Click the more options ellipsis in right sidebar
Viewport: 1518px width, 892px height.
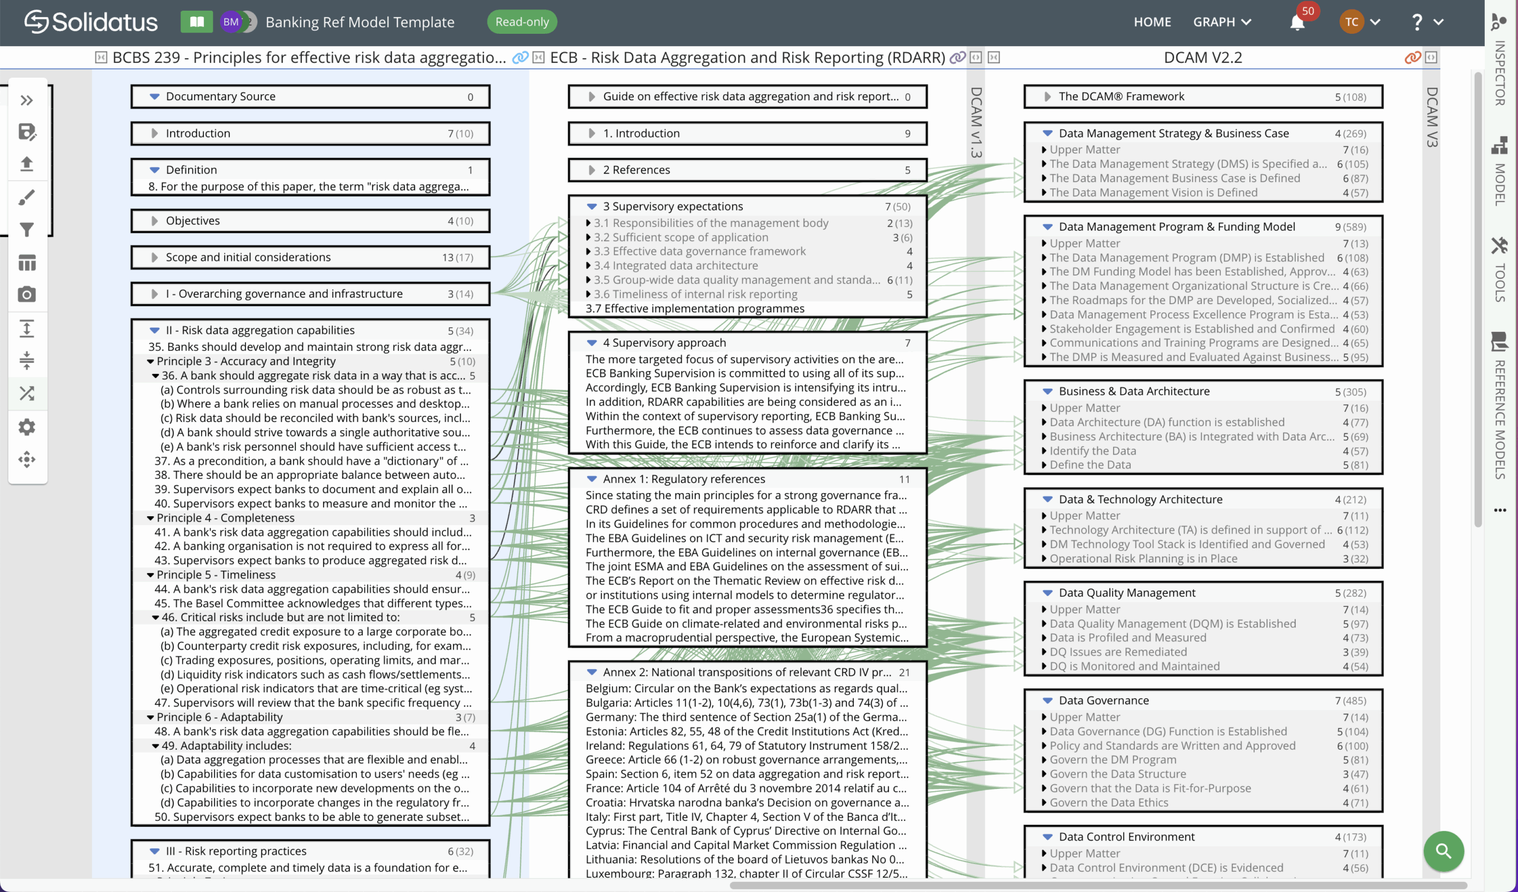pos(1500,510)
